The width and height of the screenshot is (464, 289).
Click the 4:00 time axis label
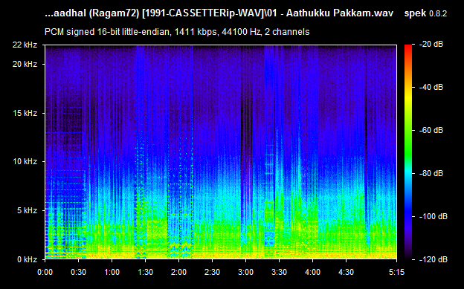tap(312, 272)
